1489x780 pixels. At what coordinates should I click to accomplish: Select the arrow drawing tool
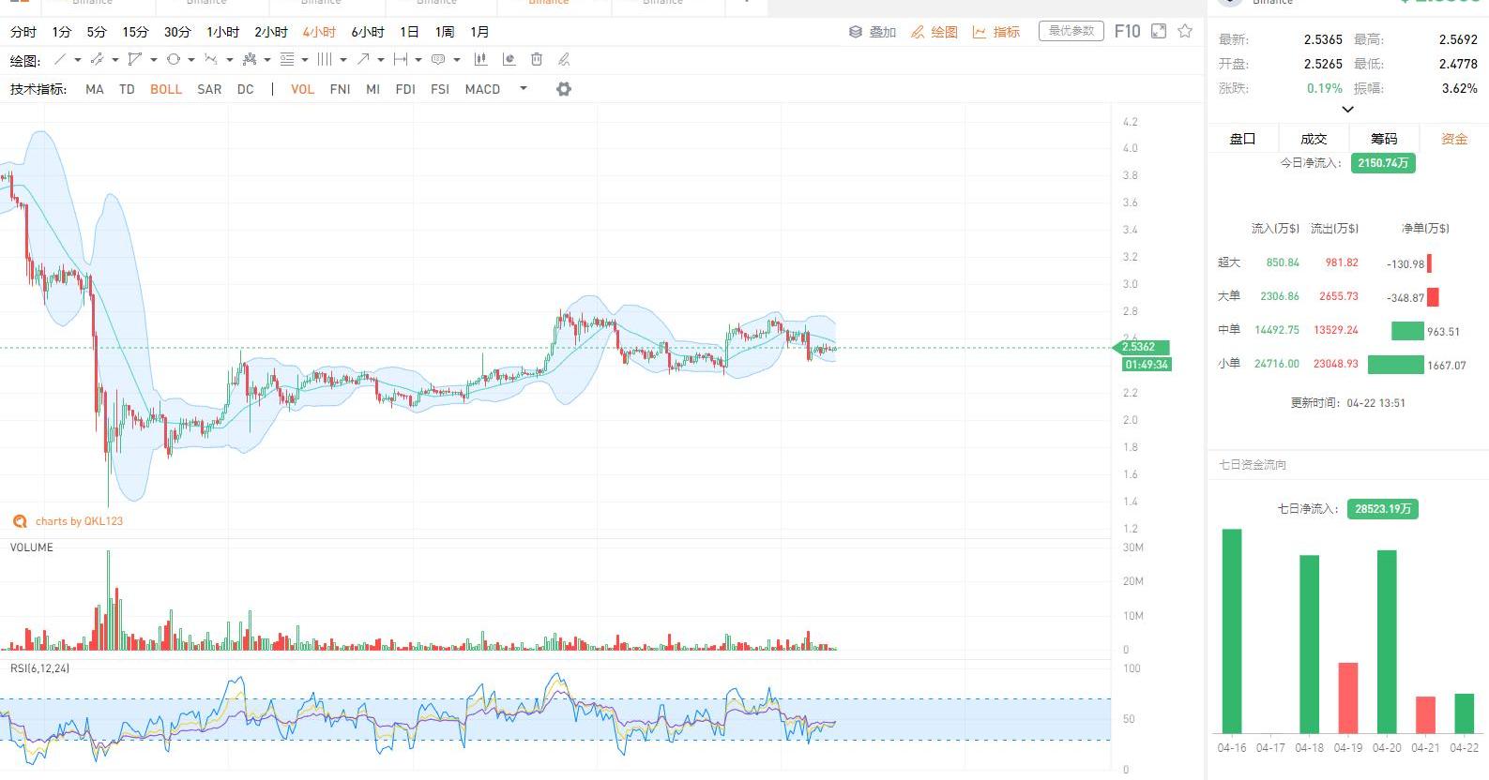click(x=363, y=60)
